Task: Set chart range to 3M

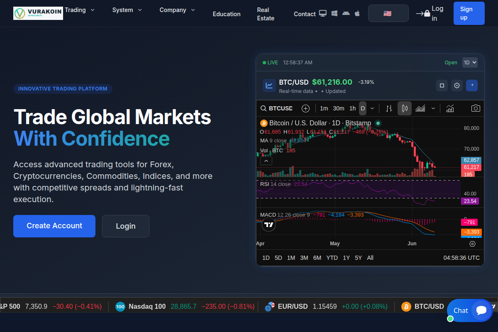Action: [304, 258]
